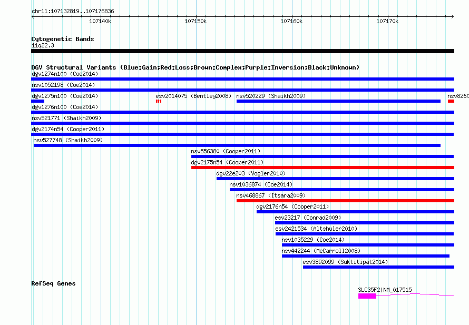The height and width of the screenshot is (325, 469).
Task: Click the blue dgv22e203 gain bar
Action: 335,179
